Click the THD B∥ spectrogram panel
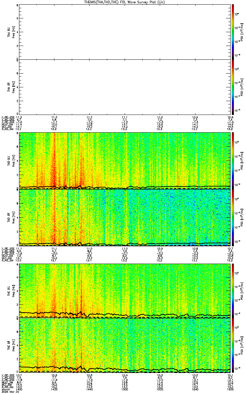 (125, 217)
